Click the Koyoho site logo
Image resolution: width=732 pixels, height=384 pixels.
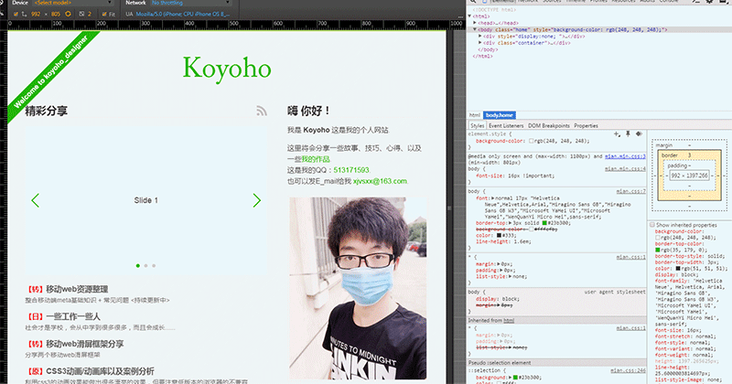point(227,69)
